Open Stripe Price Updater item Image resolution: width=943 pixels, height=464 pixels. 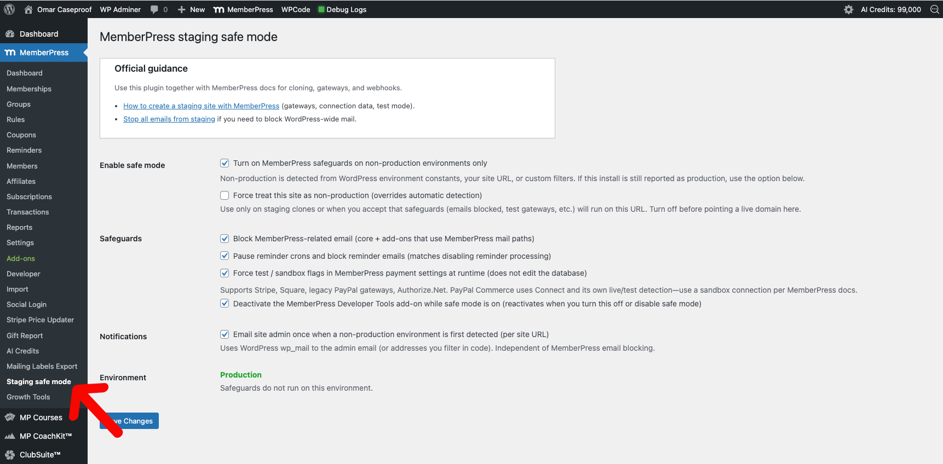click(x=40, y=320)
